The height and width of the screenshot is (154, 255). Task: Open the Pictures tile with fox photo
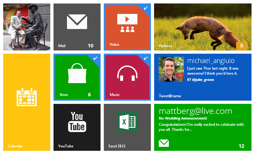point(202,27)
